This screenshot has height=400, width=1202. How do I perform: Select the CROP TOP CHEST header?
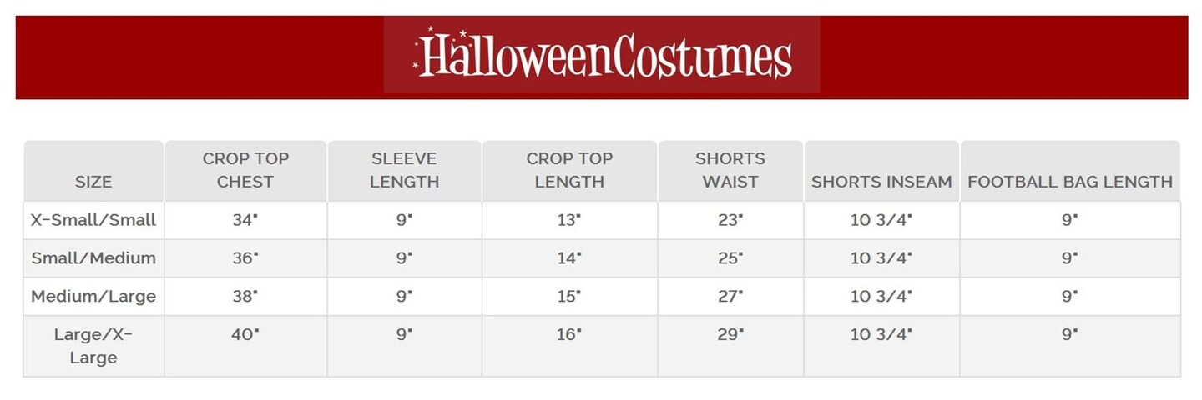point(245,170)
